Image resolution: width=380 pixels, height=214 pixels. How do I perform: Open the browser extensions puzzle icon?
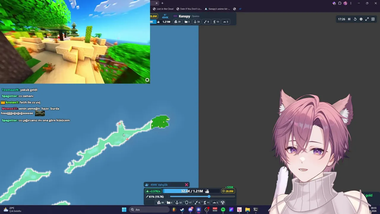click(340, 3)
